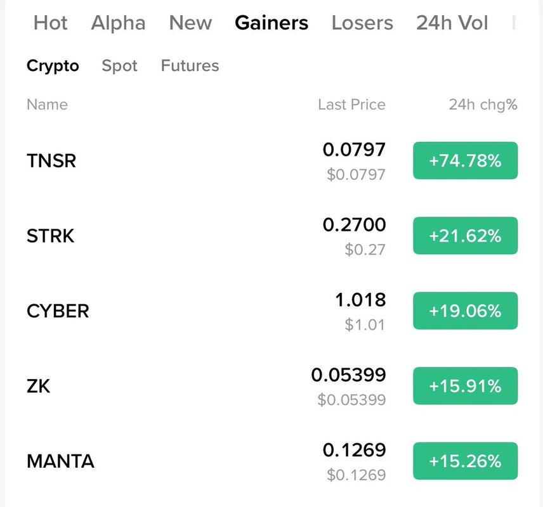Open the MANTA coin row
Image resolution: width=543 pixels, height=507 pixels.
click(x=60, y=461)
